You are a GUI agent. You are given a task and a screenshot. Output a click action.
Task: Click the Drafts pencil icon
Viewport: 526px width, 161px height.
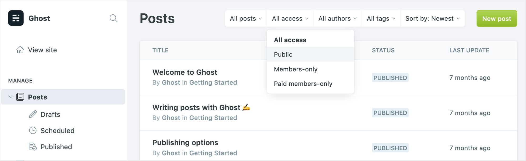[33, 114]
